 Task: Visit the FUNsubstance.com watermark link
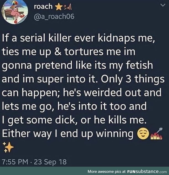pos(147,171)
